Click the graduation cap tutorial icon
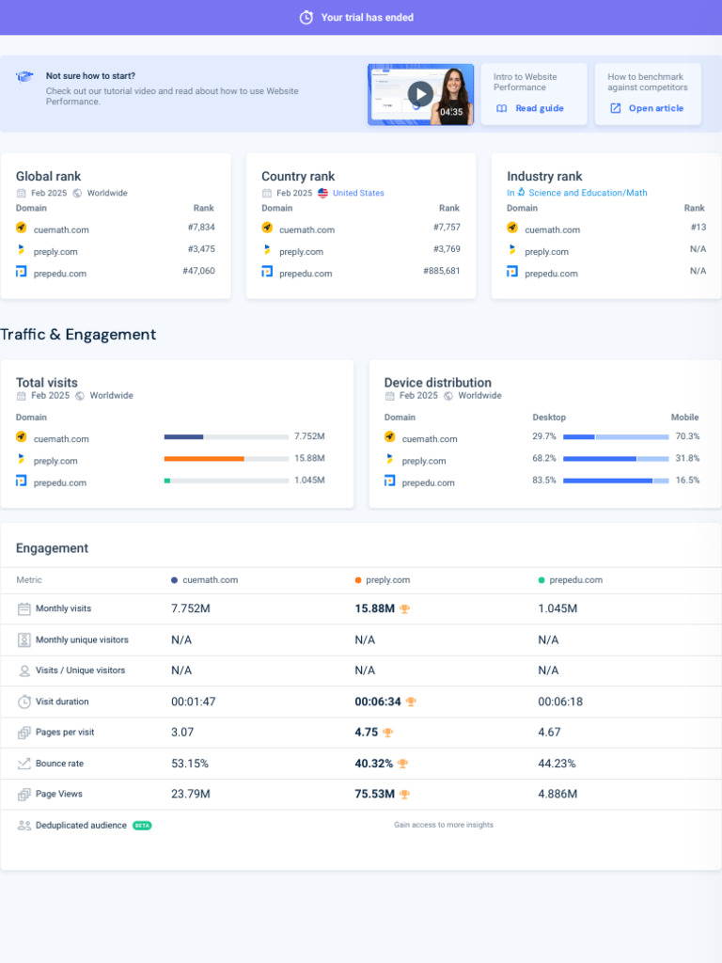Image resolution: width=722 pixels, height=963 pixels. [x=25, y=77]
